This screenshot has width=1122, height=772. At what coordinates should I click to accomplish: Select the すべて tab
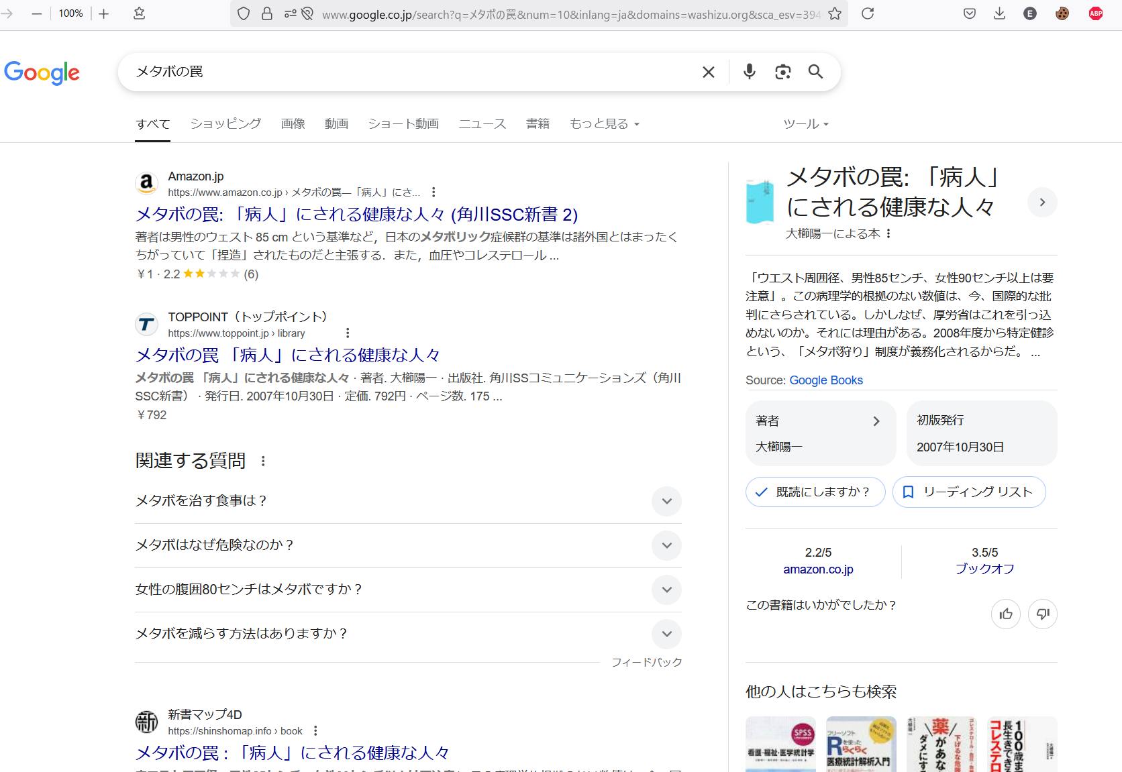[152, 124]
